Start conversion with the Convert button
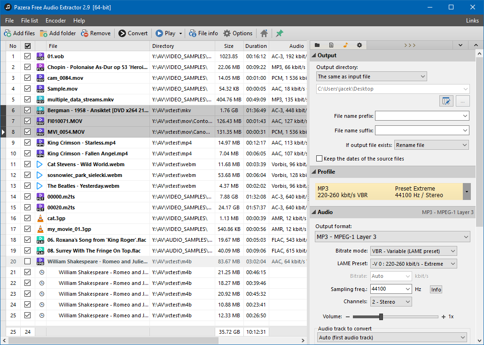The height and width of the screenshot is (345, 484). click(x=133, y=33)
